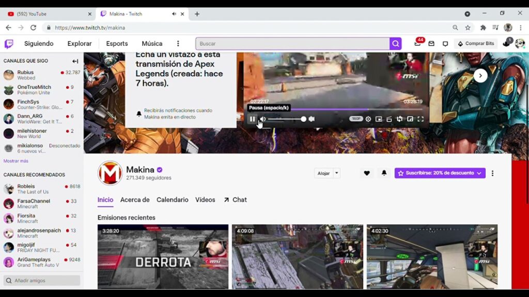Open Dann_ARG channel in sidebar

tap(42, 119)
